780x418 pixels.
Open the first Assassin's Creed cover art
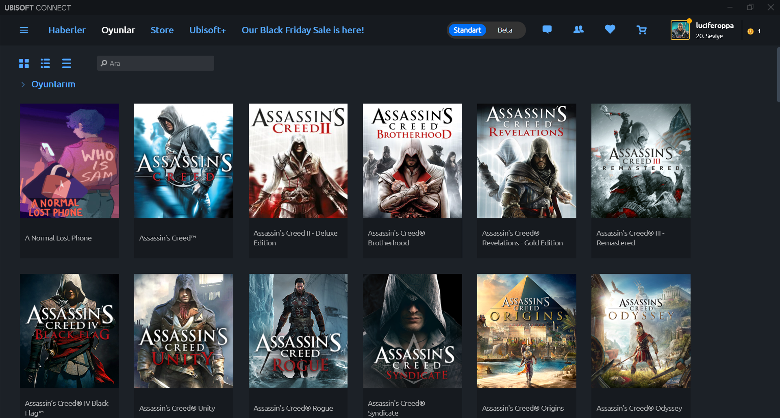coord(184,160)
